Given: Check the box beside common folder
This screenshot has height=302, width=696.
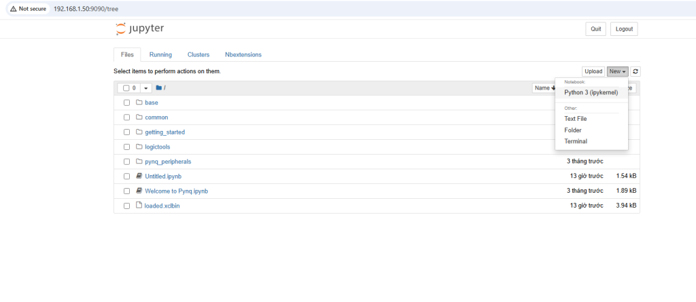Looking at the screenshot, I should click(x=126, y=117).
